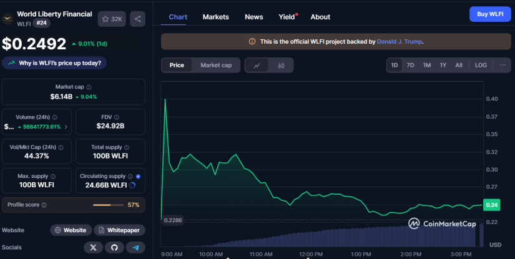The width and height of the screenshot is (515, 259).
Task: Click the Circulating supply info icon
Action: (x=130, y=177)
